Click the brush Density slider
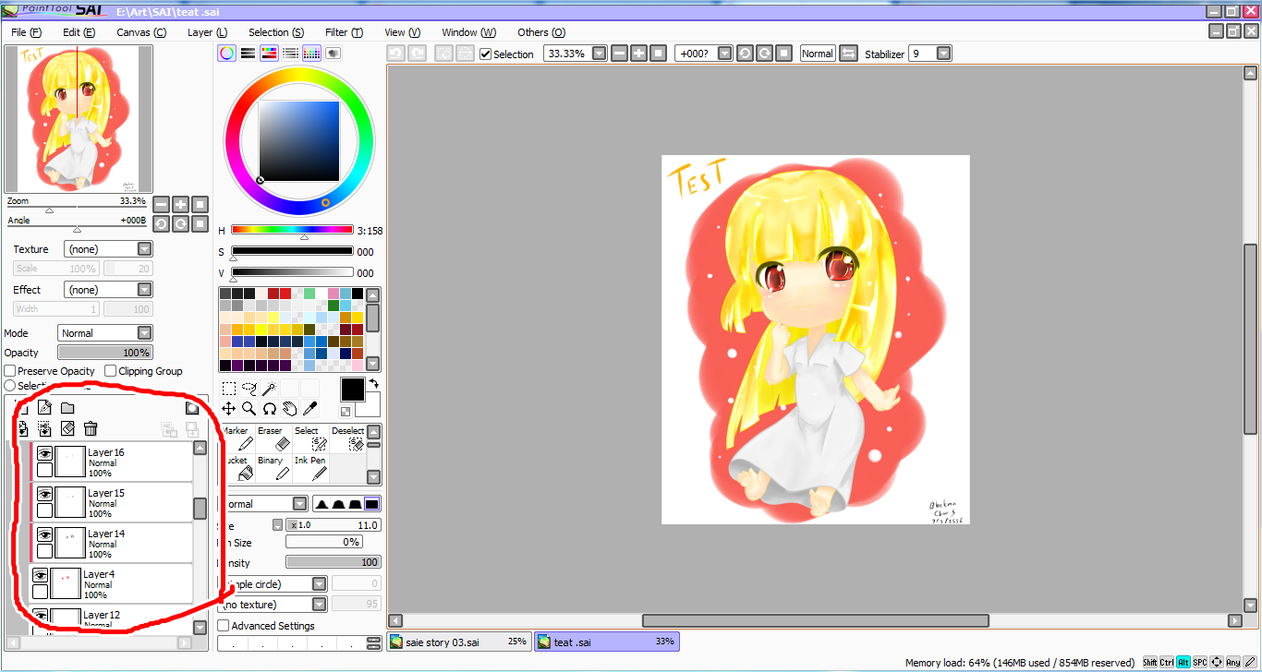 (x=334, y=562)
